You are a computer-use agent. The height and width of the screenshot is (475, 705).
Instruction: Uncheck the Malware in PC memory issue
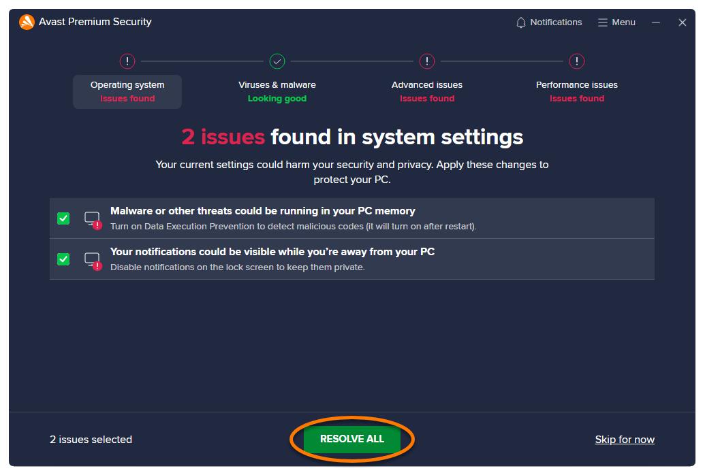(x=63, y=218)
